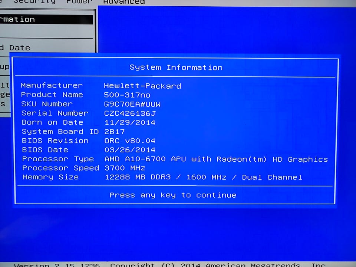Click the born on date '11/29/2014'

point(130,123)
